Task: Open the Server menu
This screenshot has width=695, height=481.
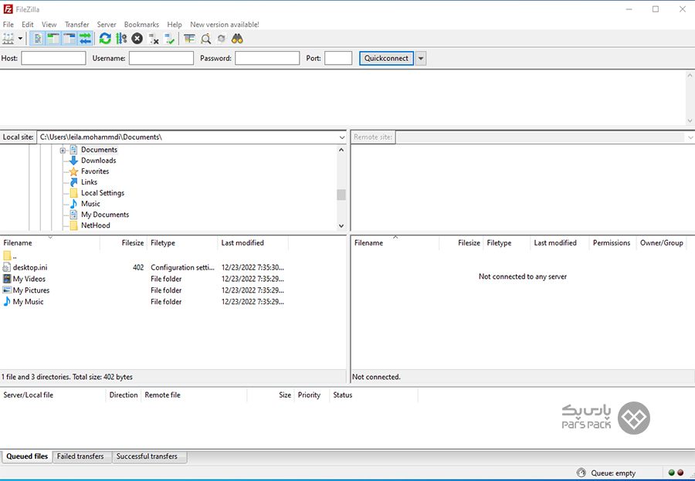Action: (107, 25)
